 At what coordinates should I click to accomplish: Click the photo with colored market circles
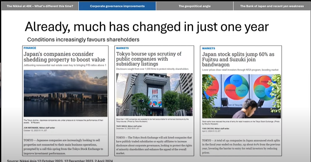coord(241,96)
